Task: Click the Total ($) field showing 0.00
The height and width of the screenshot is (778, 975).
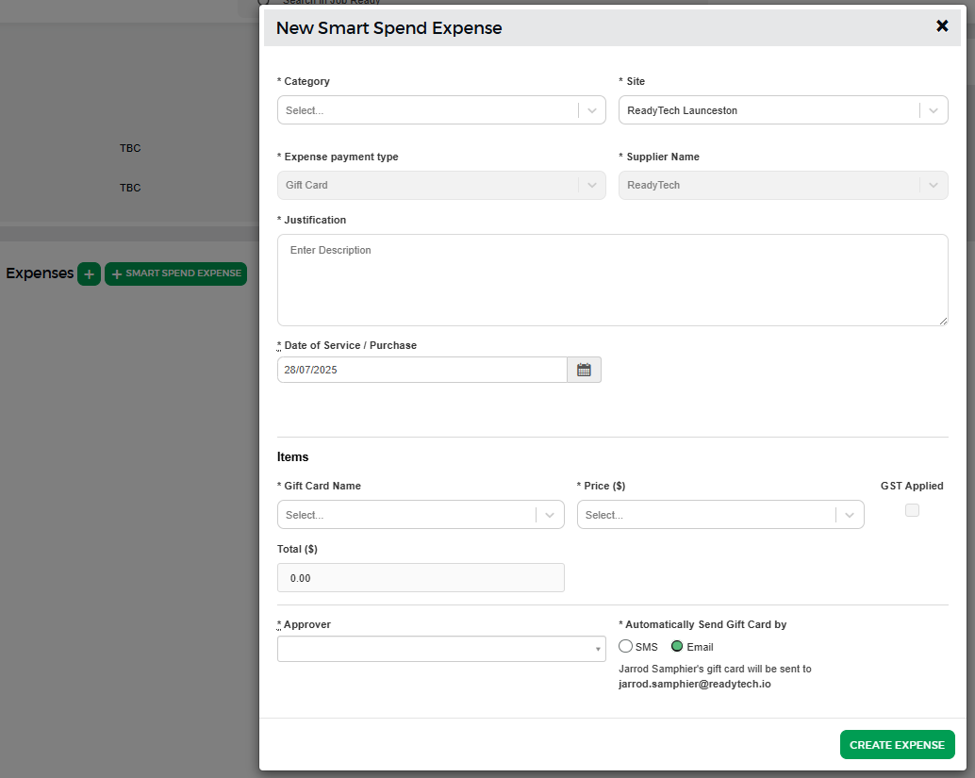Action: (421, 578)
